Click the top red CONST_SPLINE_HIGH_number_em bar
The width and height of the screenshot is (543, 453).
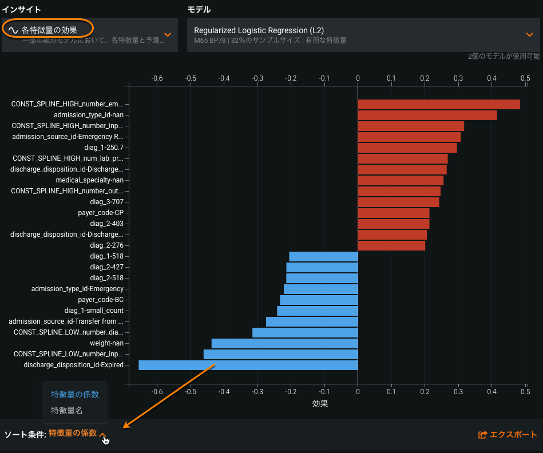click(438, 104)
